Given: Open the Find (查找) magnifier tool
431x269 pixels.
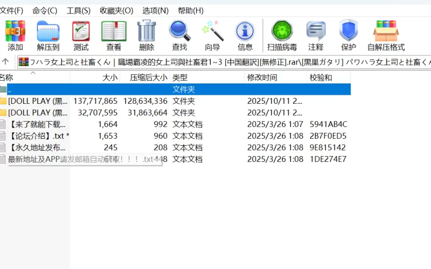Looking at the screenshot, I should click(x=179, y=35).
